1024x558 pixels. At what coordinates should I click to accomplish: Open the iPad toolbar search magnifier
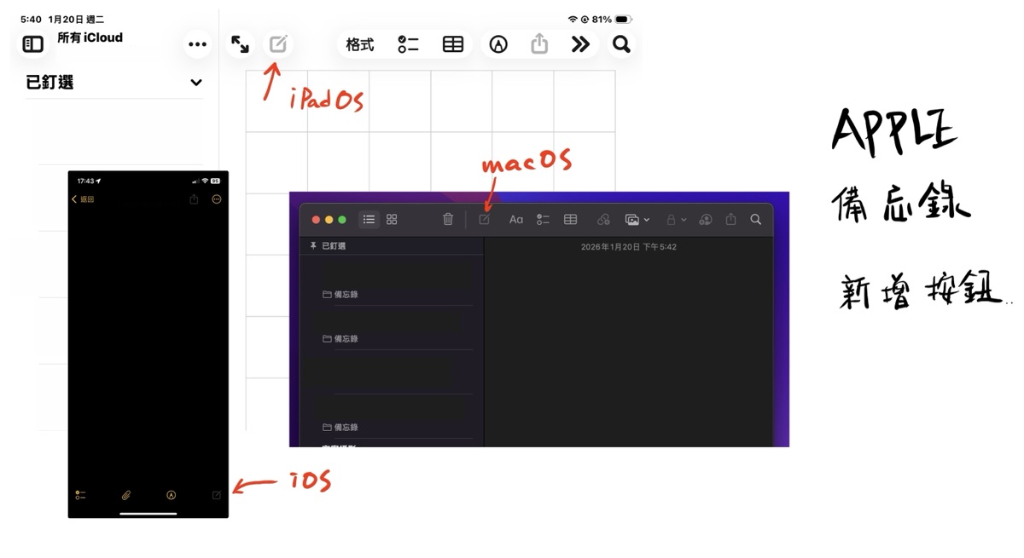pyautogui.click(x=621, y=44)
